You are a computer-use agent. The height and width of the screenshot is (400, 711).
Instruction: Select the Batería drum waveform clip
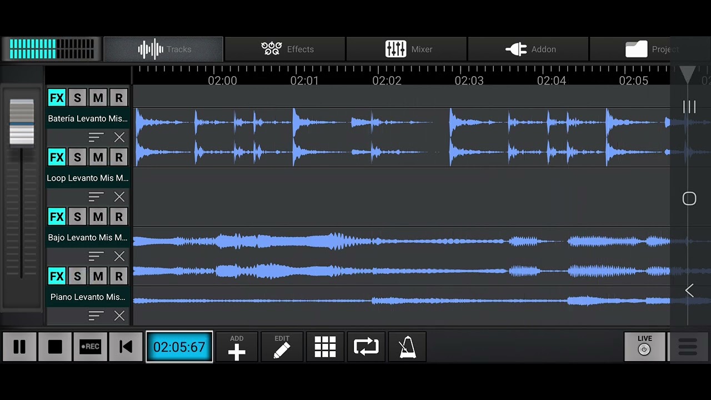(x=402, y=137)
